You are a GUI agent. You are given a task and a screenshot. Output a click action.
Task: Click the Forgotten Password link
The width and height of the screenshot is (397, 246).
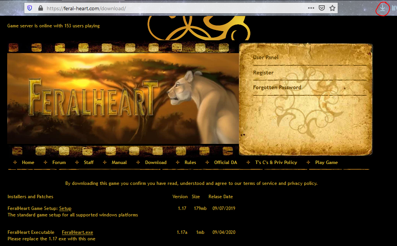pos(277,88)
